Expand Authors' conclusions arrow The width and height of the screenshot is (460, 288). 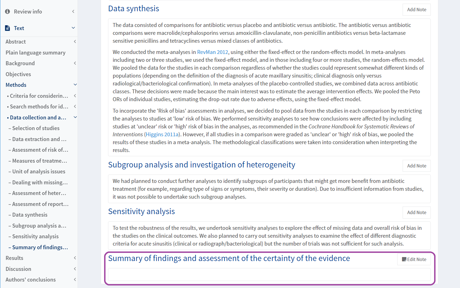point(75,280)
